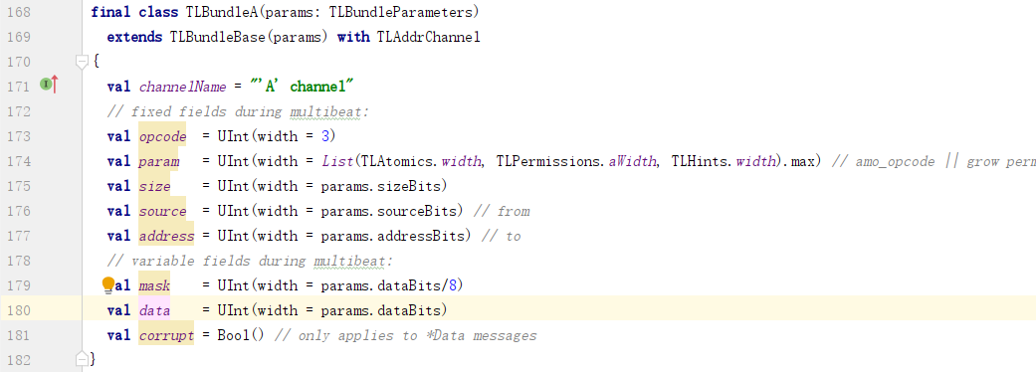Click the TLAddrChannel trait reference

tap(428, 37)
